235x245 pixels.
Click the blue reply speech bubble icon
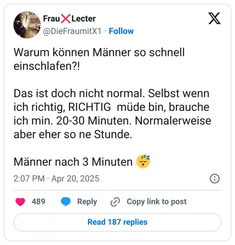(x=66, y=202)
